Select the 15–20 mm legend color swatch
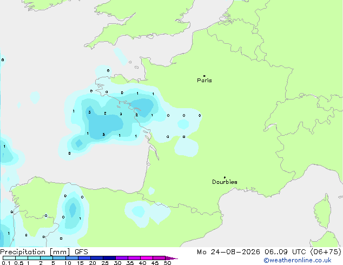This screenshot has width=343, height=265. [84, 258]
